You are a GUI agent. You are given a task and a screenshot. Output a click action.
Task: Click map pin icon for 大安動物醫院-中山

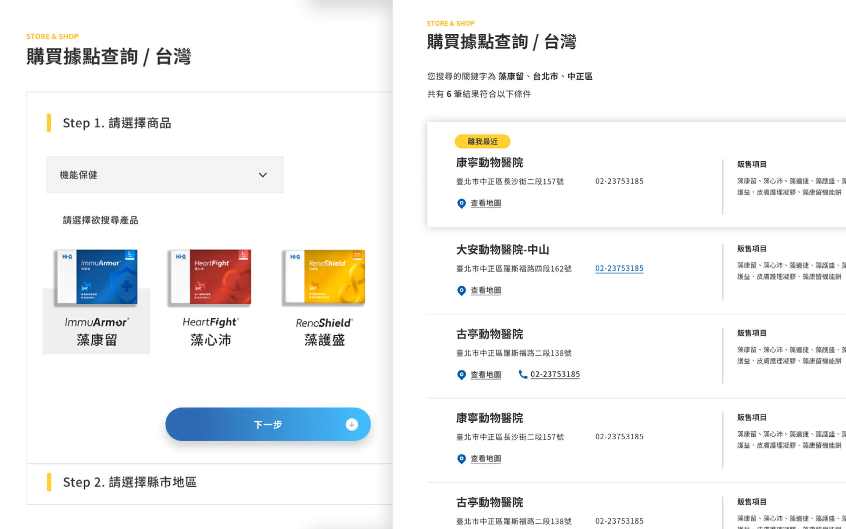click(x=461, y=291)
